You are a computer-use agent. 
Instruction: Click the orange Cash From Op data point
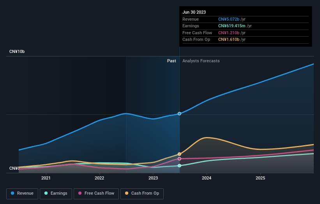[179, 154]
